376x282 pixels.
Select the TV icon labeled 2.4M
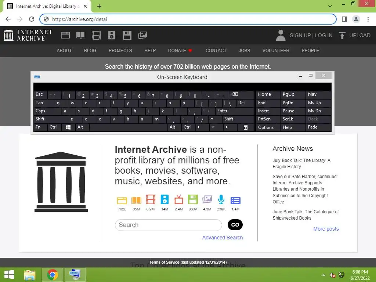click(x=179, y=200)
